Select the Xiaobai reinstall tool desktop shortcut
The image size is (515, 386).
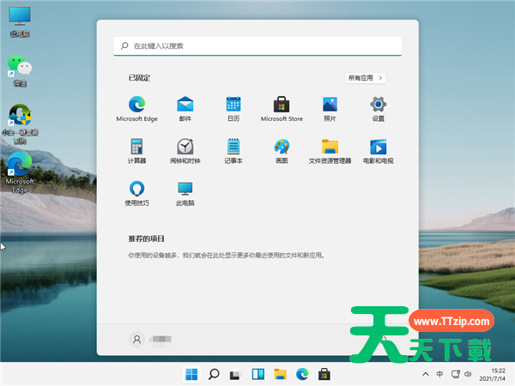click(20, 124)
